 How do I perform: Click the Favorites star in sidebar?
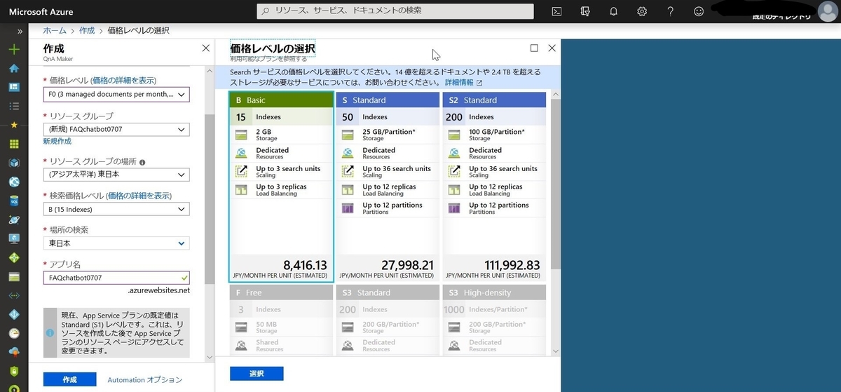point(13,125)
